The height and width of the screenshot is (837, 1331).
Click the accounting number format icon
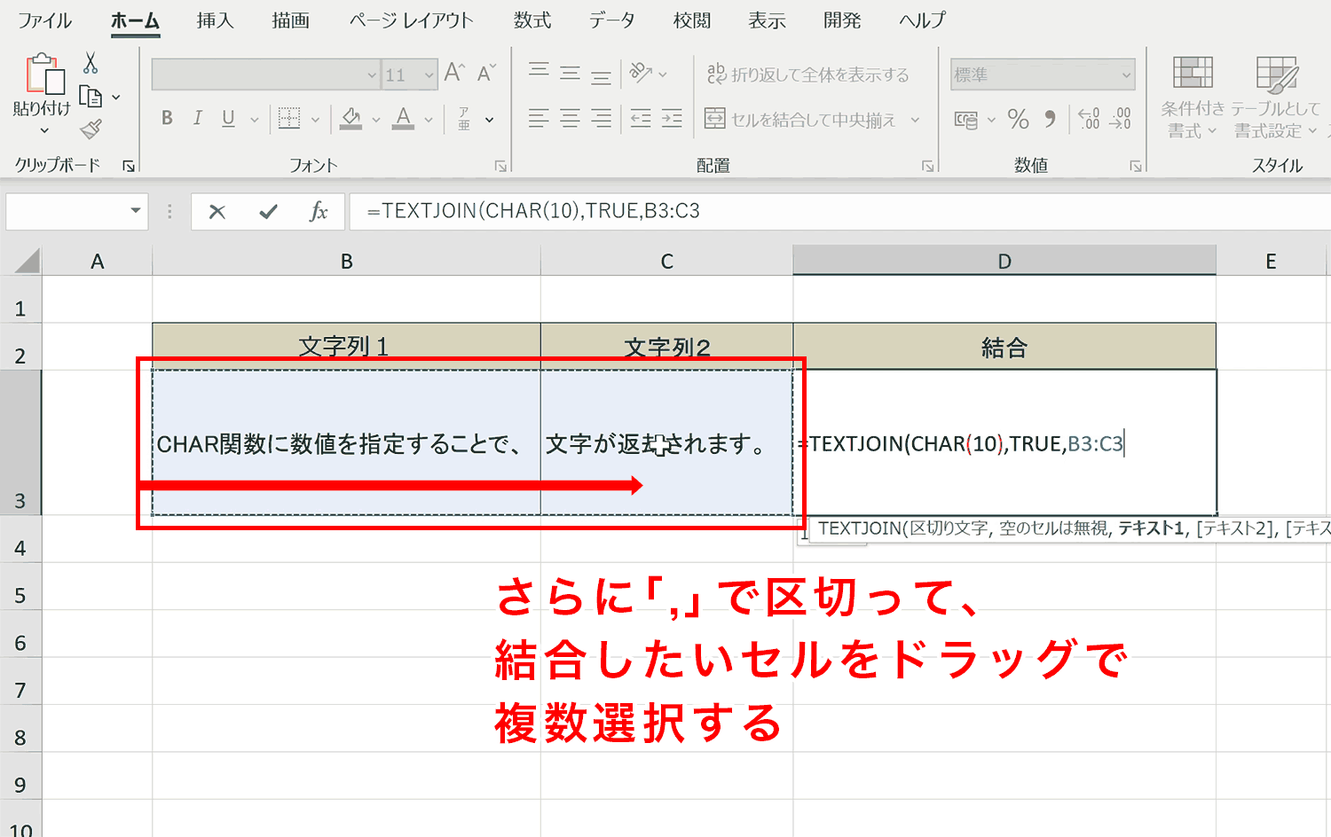965,119
